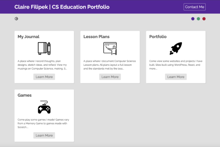Viewport: 220px width, 147px height.
Task: Open Learn More under Lesson Plans
Action: point(110,77)
